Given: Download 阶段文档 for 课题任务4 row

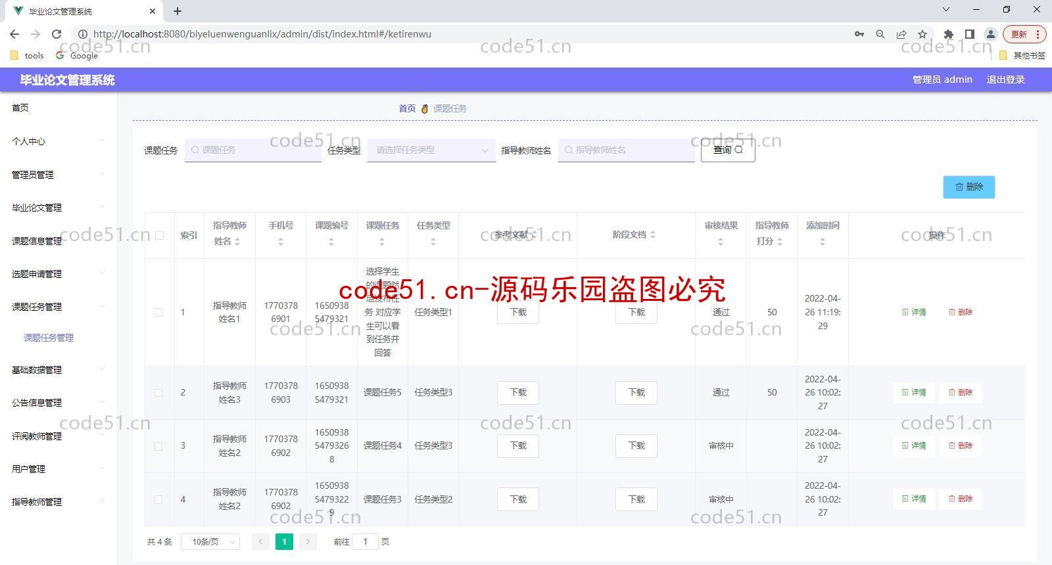Looking at the screenshot, I should [x=636, y=445].
